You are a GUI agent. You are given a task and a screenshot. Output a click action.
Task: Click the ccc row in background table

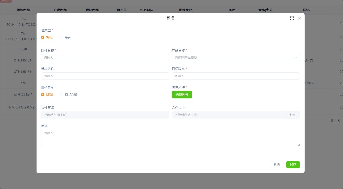pyautogui.click(x=23, y=83)
